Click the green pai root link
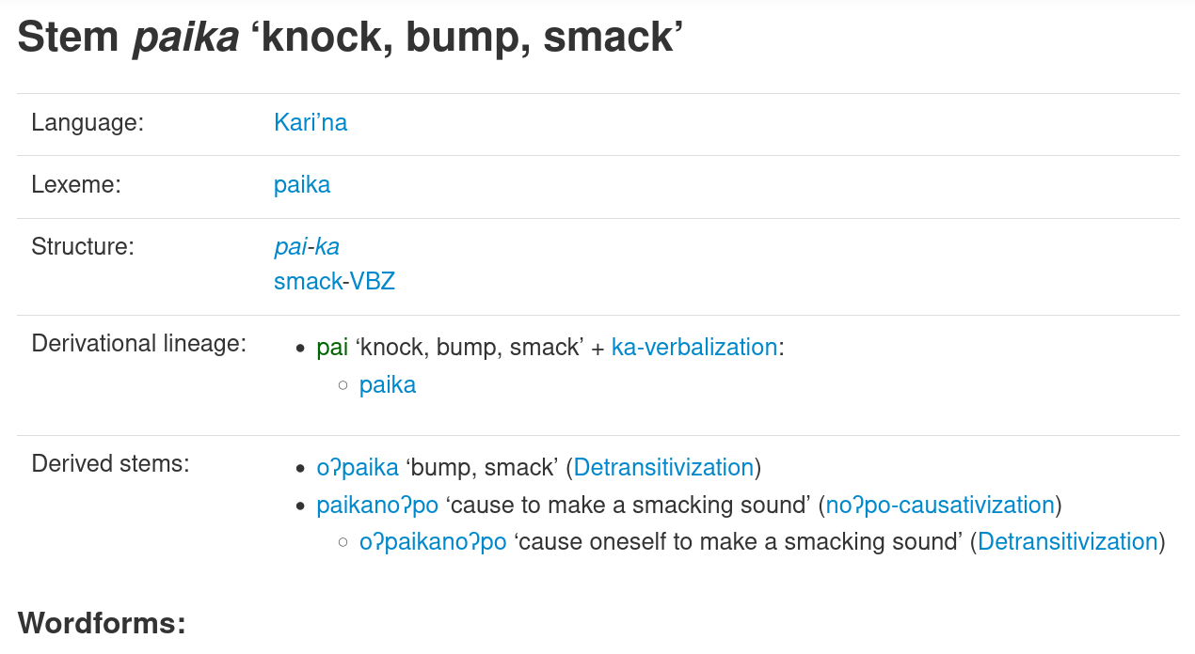 [332, 348]
